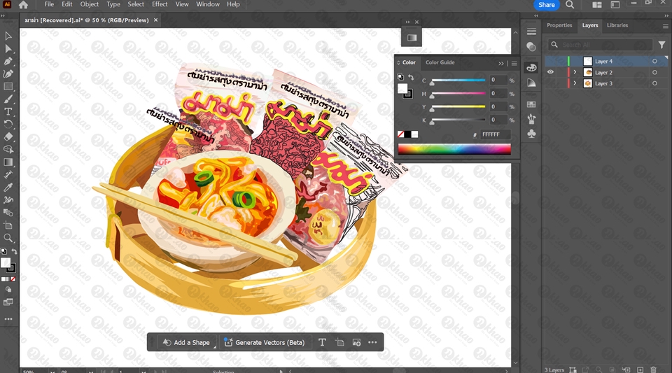Open the Window menu
This screenshot has width=672, height=373.
(x=208, y=4)
